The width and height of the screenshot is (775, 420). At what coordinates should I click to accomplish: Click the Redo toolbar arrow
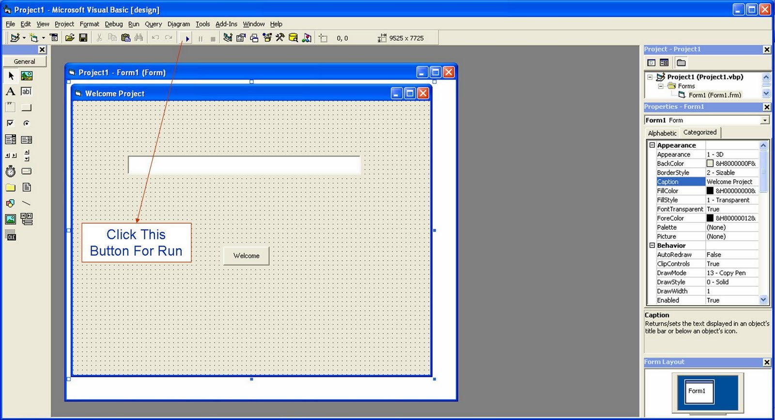(169, 38)
